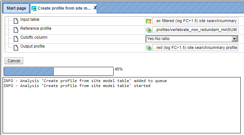Viewport: 244px width, 135px height.
Task: Select the Cutoffs column label
Action: pos(34,37)
